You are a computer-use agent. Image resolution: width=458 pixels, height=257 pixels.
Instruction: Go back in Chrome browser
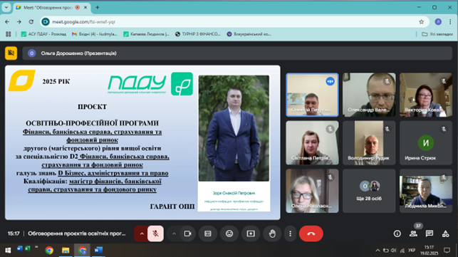pos(7,22)
